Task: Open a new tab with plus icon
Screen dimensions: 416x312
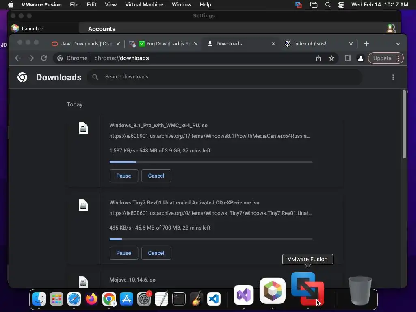Action: click(366, 44)
